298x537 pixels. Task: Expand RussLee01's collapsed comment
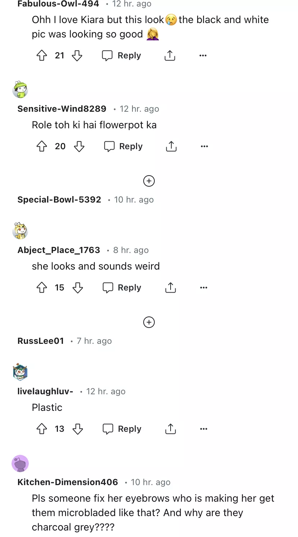(149, 322)
